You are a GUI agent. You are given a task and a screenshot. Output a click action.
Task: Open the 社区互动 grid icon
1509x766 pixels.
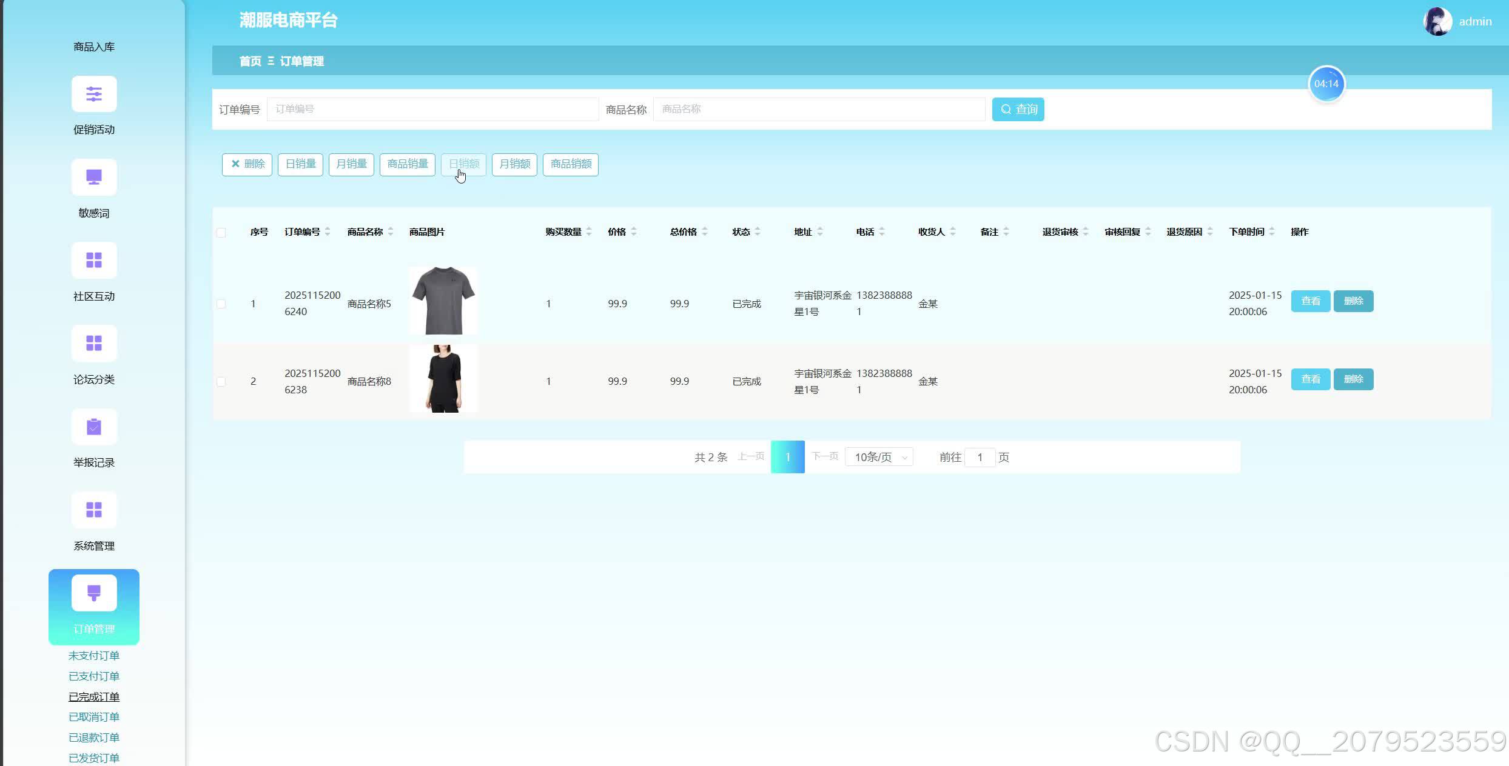[x=94, y=261]
